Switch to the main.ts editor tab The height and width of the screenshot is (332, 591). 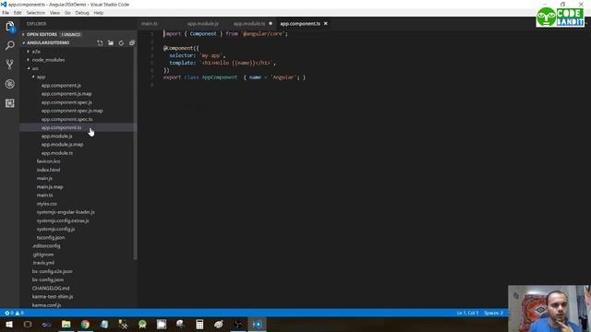tap(150, 24)
